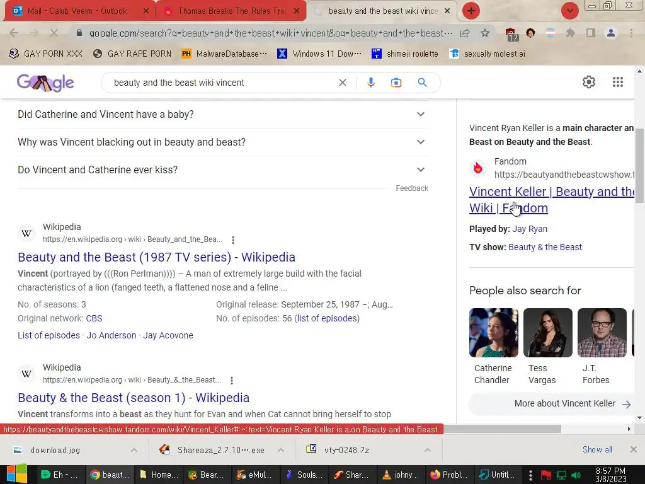645x484 pixels.
Task: Open options for download.jpg download
Action: [134, 450]
